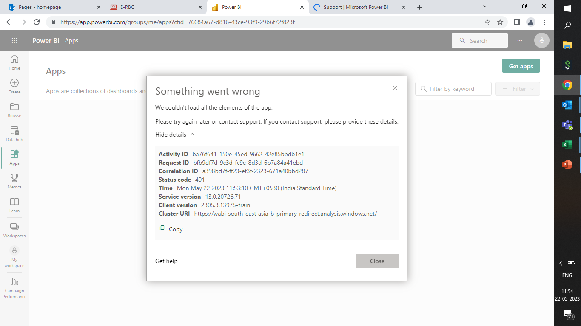Open the Power BI more options ellipsis
Viewport: 581px width, 326px height.
520,40
